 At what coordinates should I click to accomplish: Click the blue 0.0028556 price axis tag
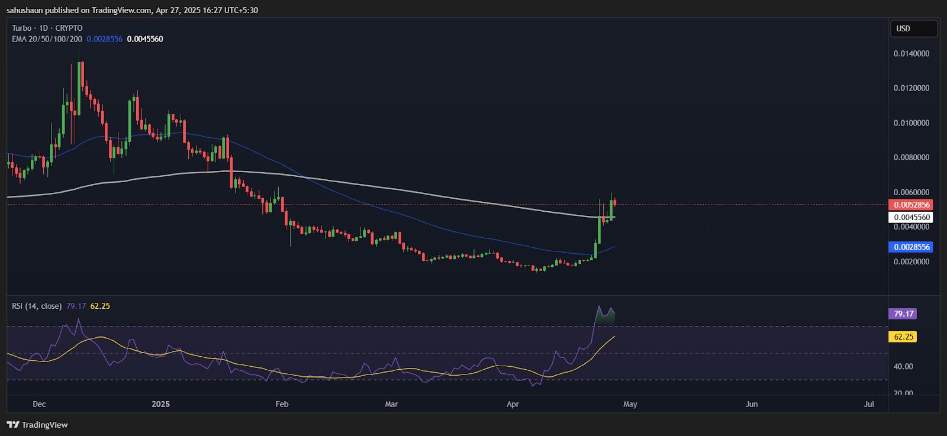tap(911, 247)
